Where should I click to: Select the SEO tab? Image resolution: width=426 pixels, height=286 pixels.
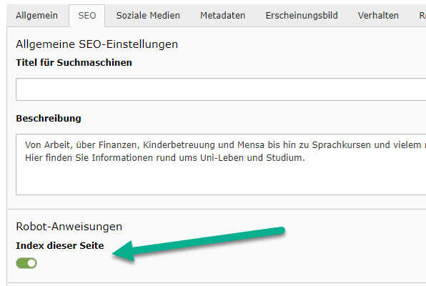click(x=87, y=16)
